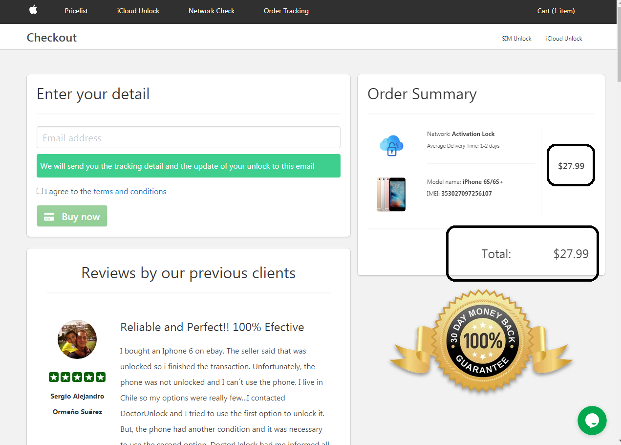Image resolution: width=621 pixels, height=445 pixels.
Task: View Cart (1 item)
Action: 556,11
